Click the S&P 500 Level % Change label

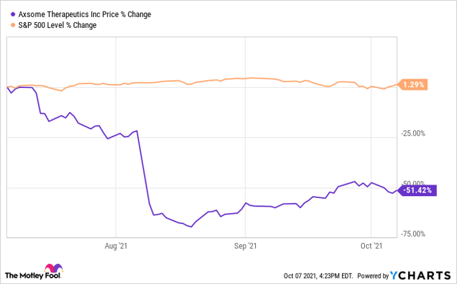62,25
